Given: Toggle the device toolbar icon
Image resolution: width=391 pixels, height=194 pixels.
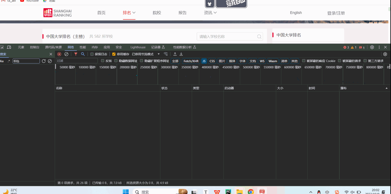Looking at the screenshot, I should [x=9, y=47].
